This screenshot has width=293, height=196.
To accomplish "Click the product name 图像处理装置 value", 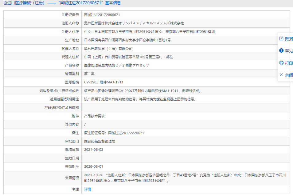I will tap(117, 65).
